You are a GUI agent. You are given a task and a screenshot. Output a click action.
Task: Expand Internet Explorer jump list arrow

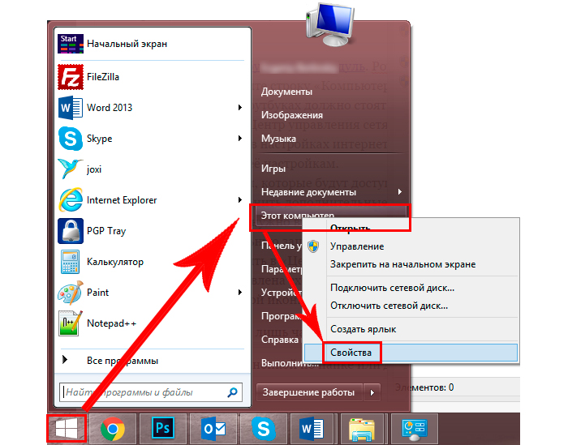pos(240,199)
